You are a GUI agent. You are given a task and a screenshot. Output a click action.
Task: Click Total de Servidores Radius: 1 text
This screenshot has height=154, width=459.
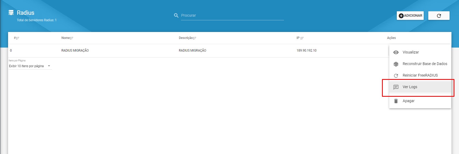click(x=37, y=20)
